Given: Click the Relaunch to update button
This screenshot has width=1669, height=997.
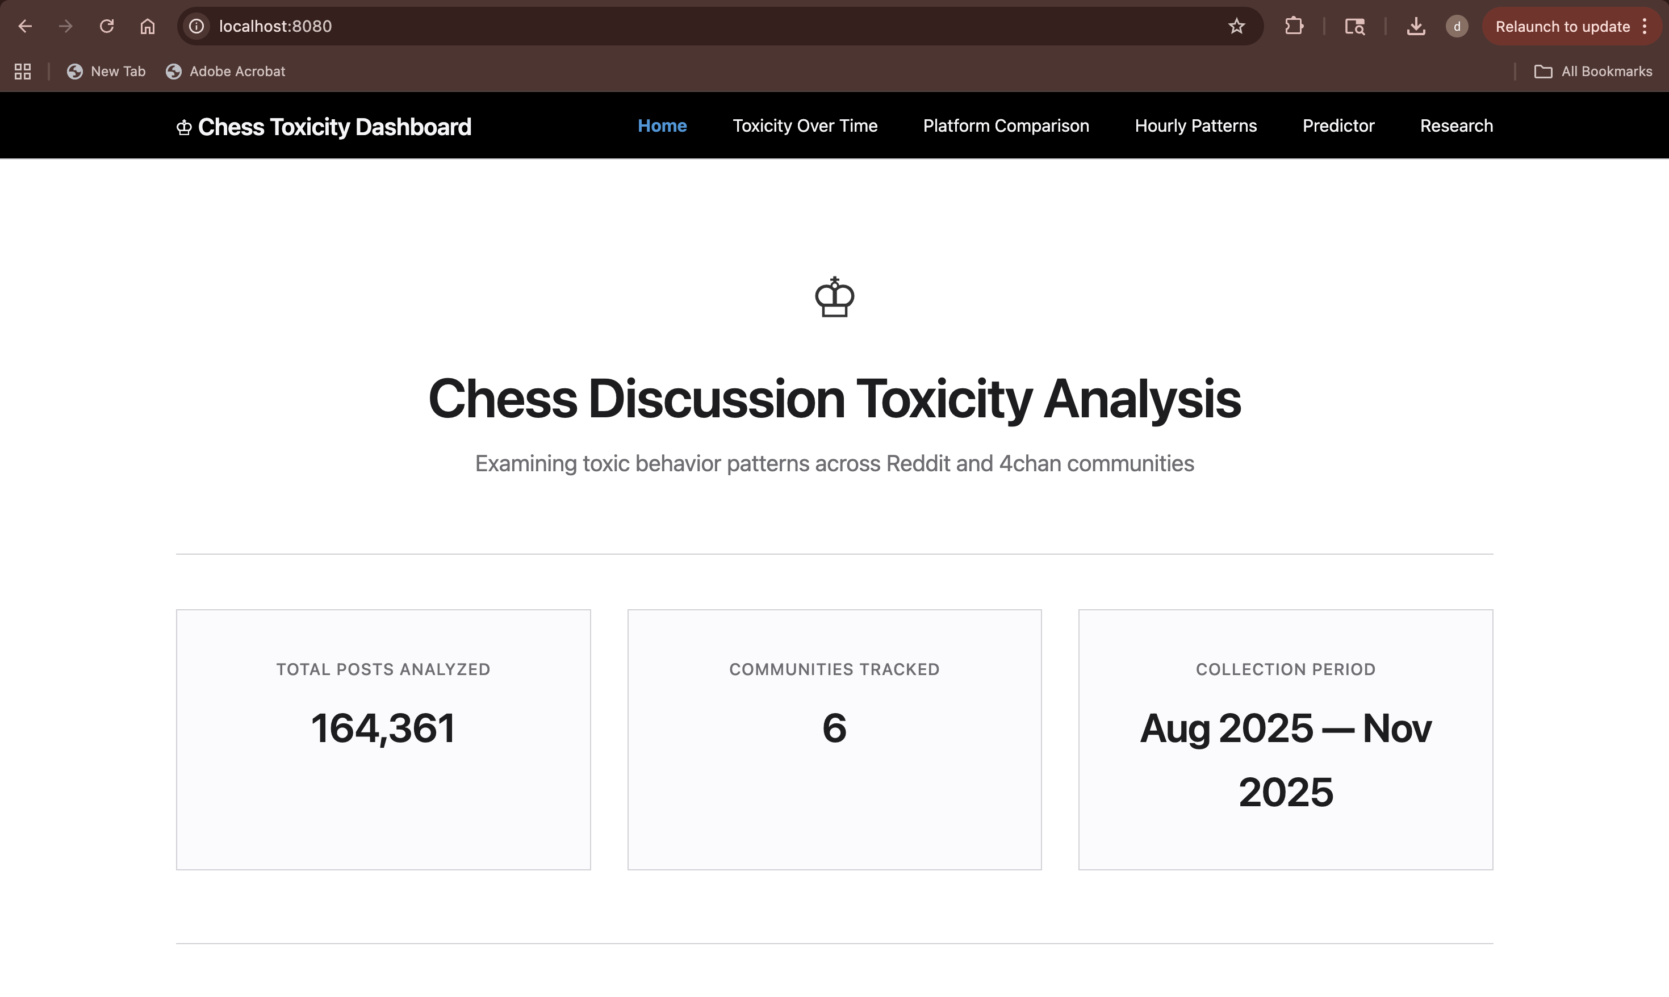Looking at the screenshot, I should tap(1563, 26).
